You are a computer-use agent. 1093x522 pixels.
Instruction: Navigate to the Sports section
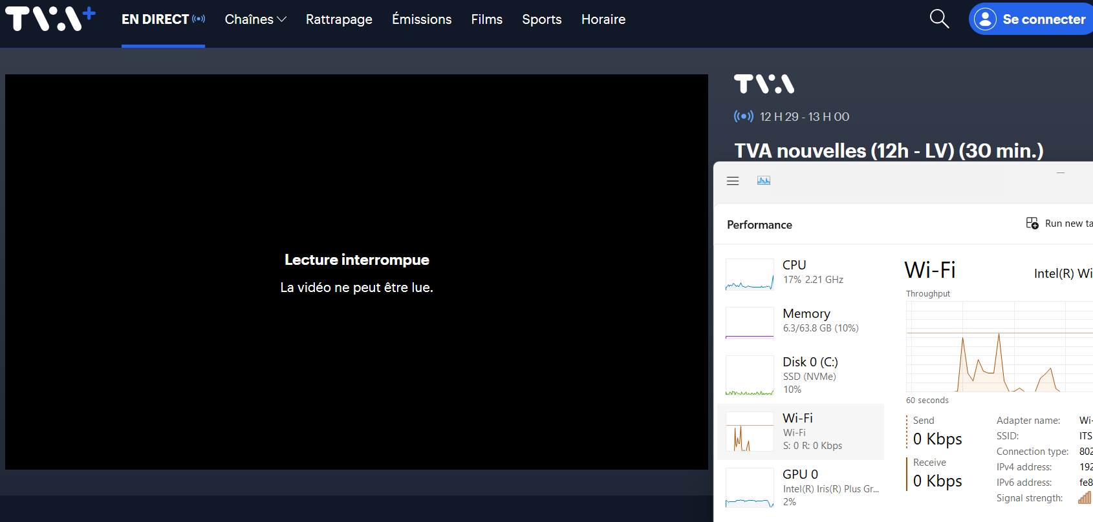541,19
